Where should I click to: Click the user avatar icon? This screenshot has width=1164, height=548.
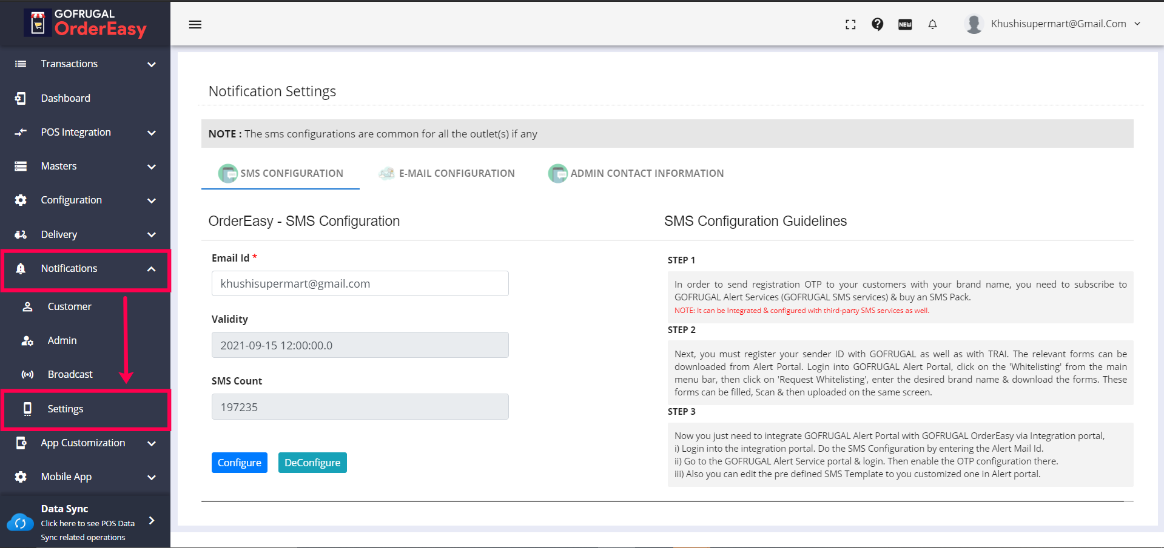974,24
